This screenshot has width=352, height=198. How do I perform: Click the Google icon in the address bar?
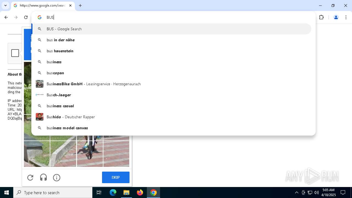(40, 17)
